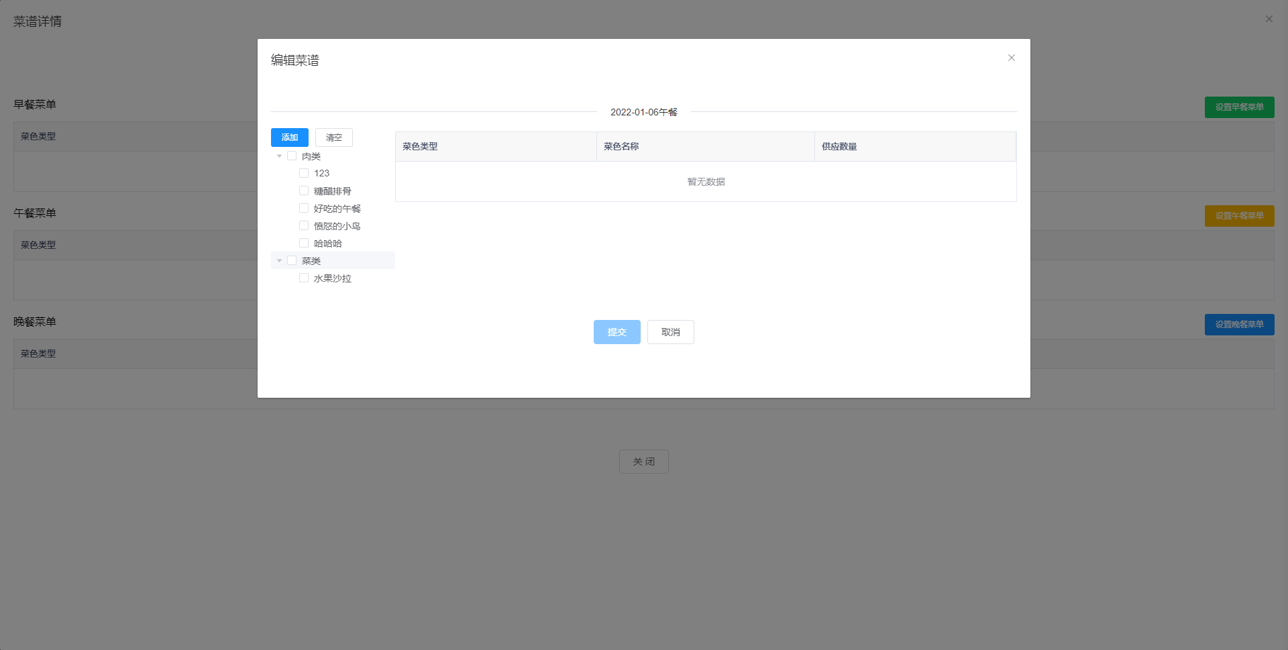Tick the 好吃的午餐 checkbox
Viewport: 1288px width, 650px height.
(304, 208)
